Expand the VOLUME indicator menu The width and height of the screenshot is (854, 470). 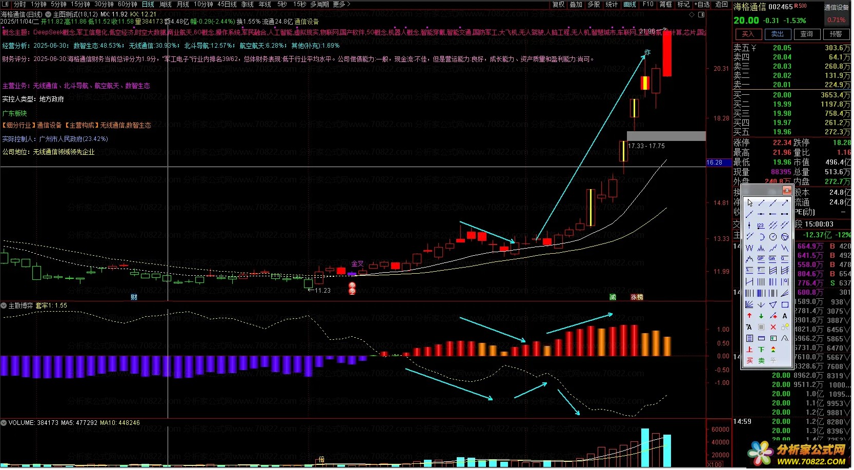click(x=4, y=423)
